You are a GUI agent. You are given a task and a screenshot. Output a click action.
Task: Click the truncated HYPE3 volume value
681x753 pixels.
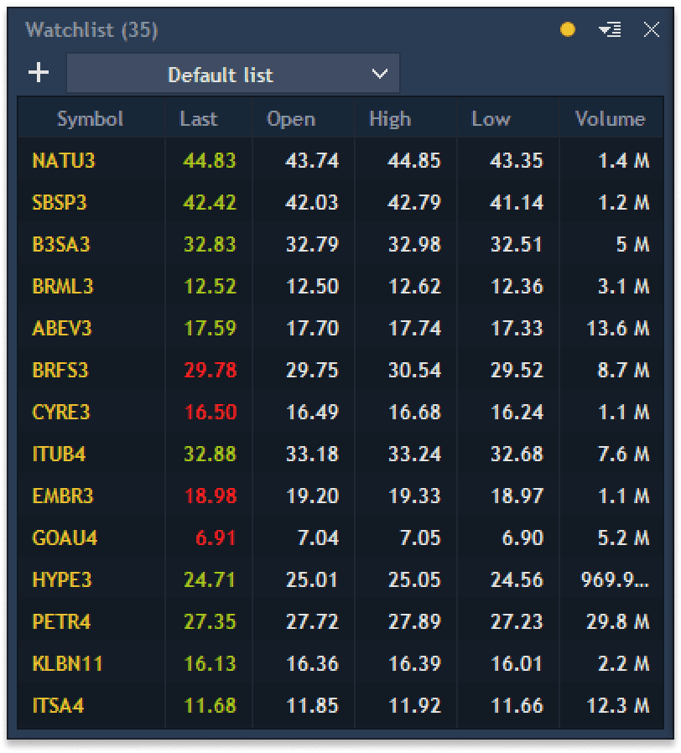point(615,579)
